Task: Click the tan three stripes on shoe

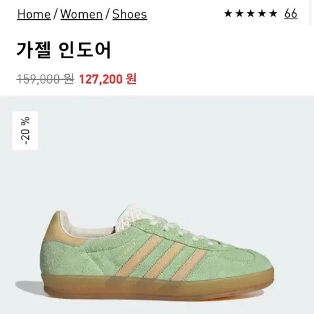Action: 160,257
